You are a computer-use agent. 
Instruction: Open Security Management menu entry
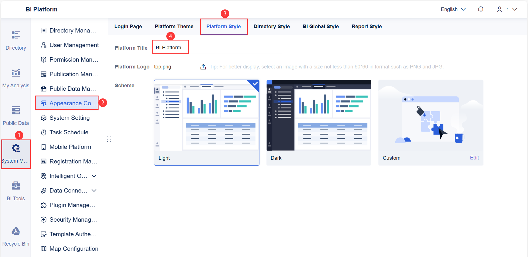(x=69, y=220)
